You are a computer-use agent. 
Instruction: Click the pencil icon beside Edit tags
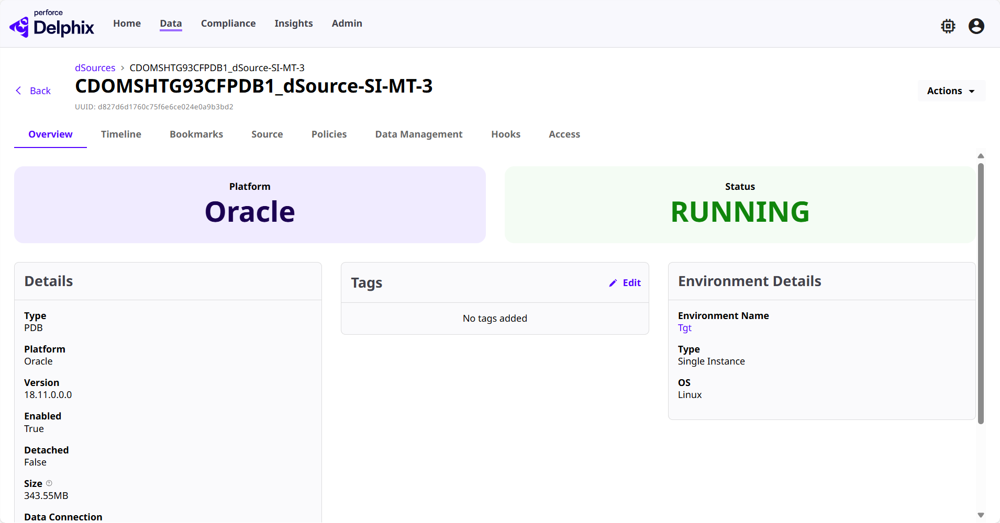[613, 283]
